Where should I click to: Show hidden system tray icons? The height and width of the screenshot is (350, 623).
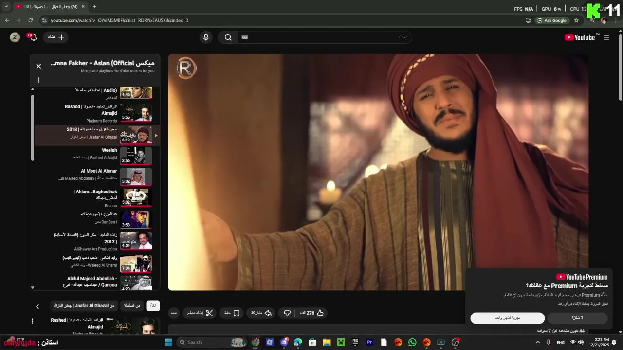(538, 342)
